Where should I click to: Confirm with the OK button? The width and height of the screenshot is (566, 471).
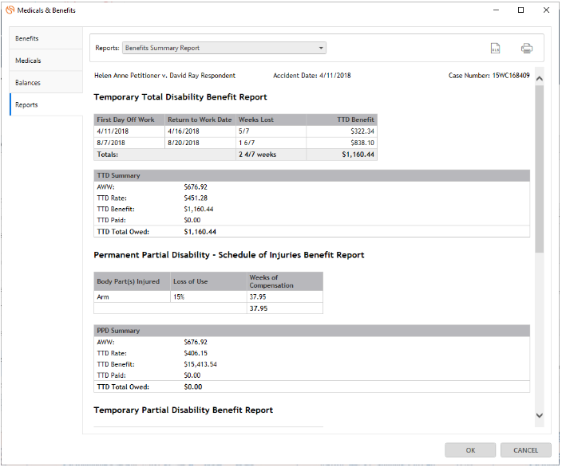pyautogui.click(x=470, y=450)
